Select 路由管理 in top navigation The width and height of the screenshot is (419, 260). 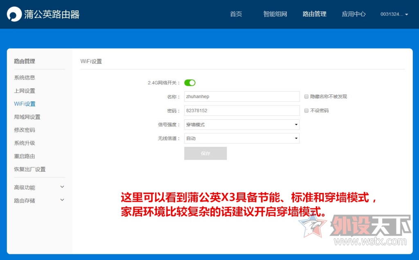(x=314, y=14)
